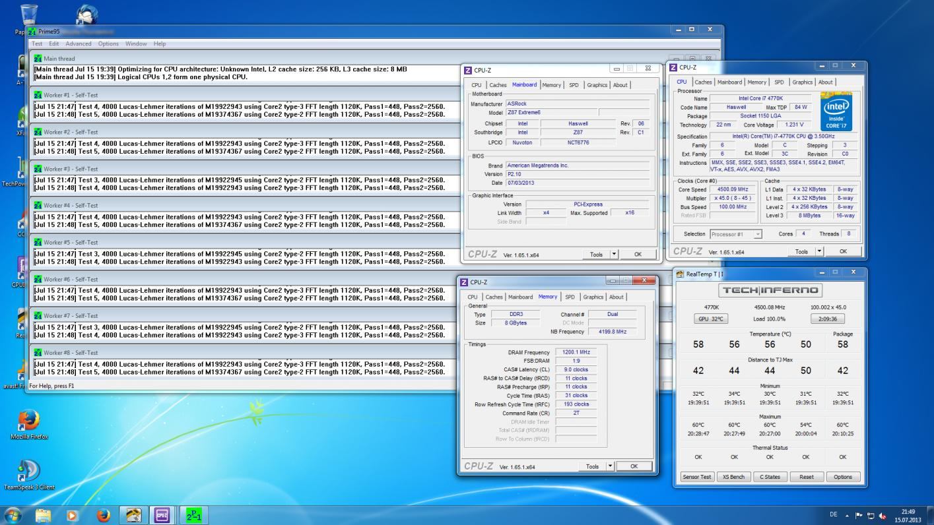Launch Firefox from the taskbar

pos(103,515)
